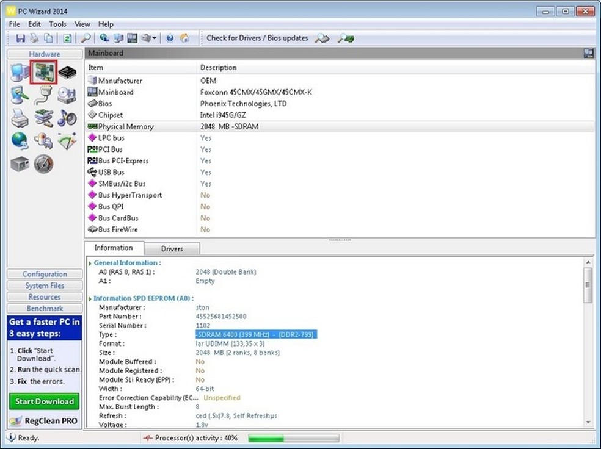
Task: Open the Printers hardware icon
Action: [20, 118]
